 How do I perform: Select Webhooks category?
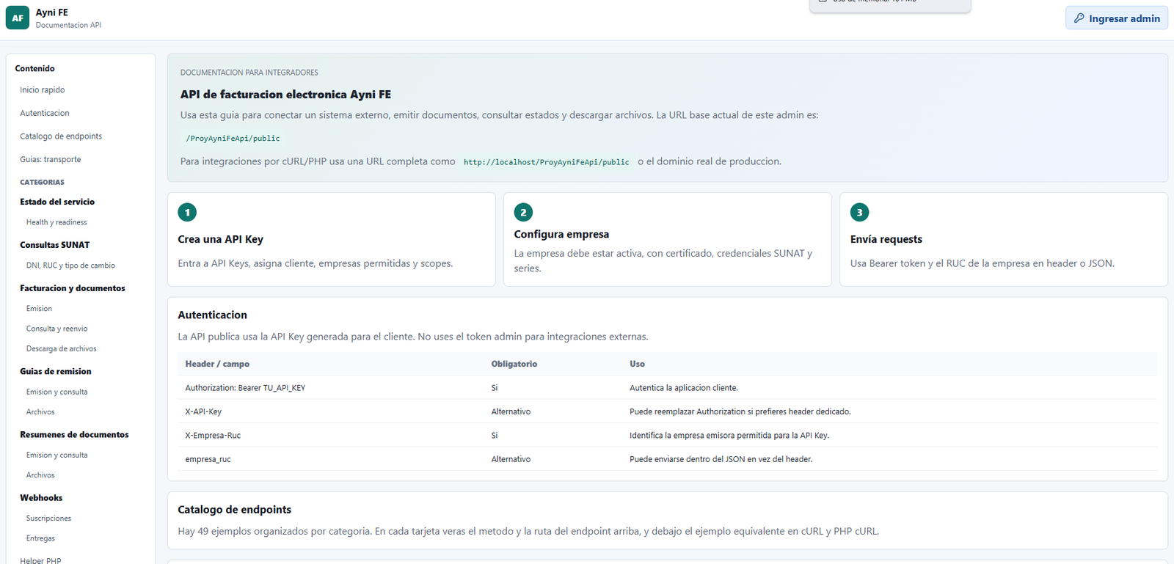pos(41,498)
